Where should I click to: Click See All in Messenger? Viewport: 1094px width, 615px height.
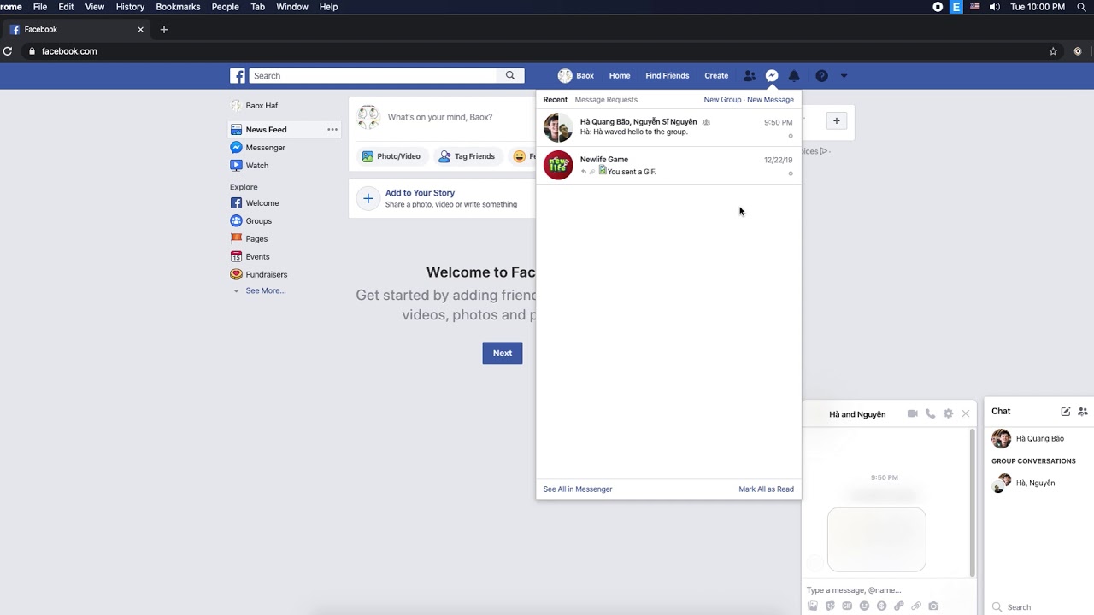click(578, 489)
